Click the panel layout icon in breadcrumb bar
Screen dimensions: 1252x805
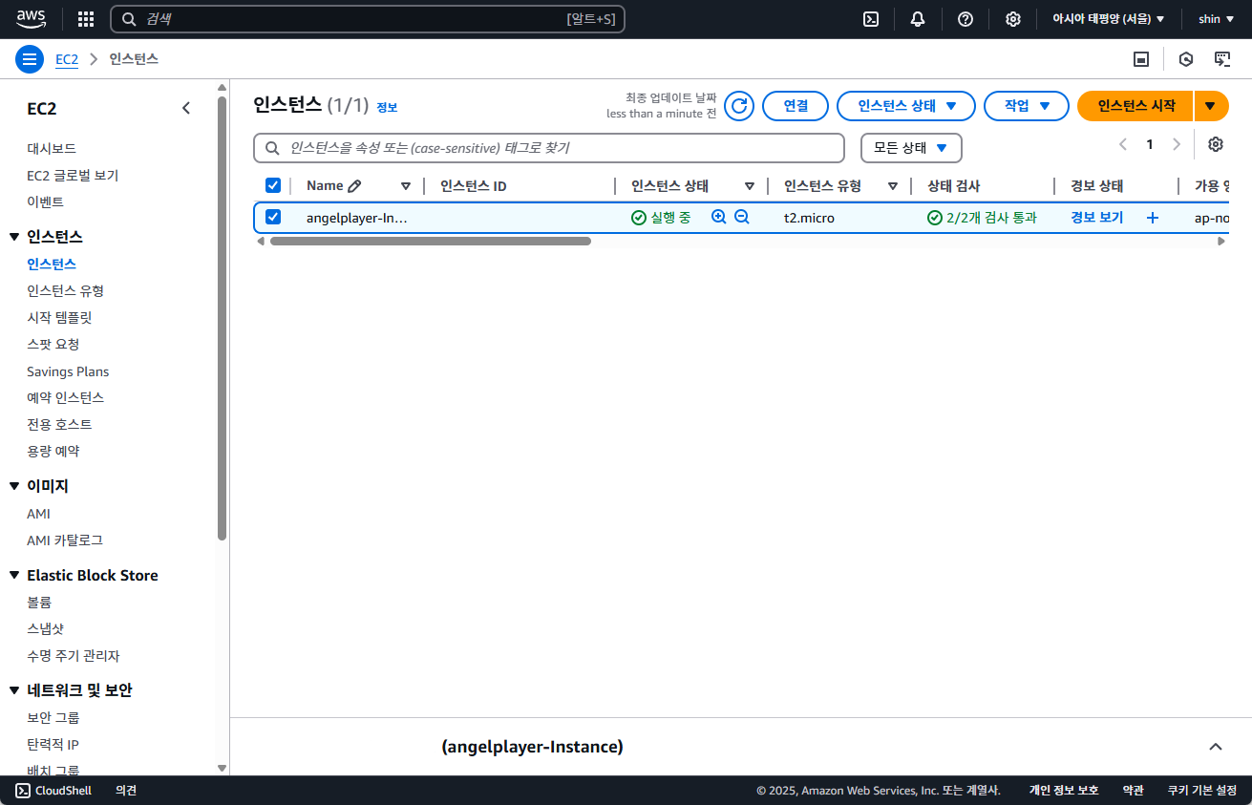click(x=1141, y=59)
